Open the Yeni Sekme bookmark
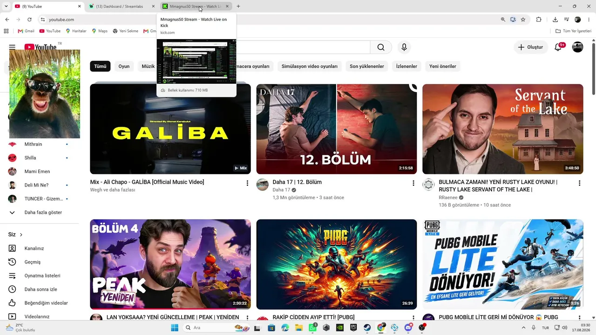 click(125, 31)
